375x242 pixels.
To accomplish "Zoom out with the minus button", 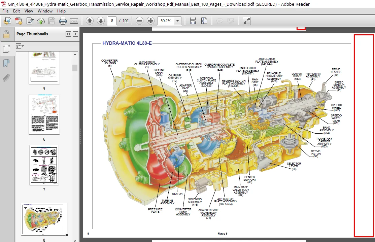I will coord(139,21).
